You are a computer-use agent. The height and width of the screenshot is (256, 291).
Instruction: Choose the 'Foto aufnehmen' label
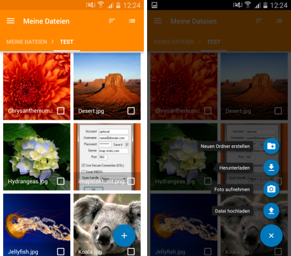click(x=232, y=189)
